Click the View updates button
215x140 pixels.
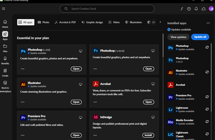coord(178,37)
